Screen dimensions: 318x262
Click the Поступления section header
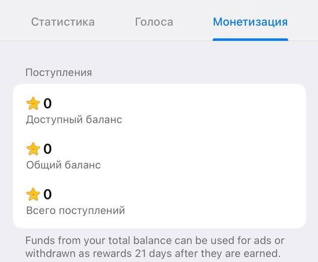pyautogui.click(x=59, y=72)
